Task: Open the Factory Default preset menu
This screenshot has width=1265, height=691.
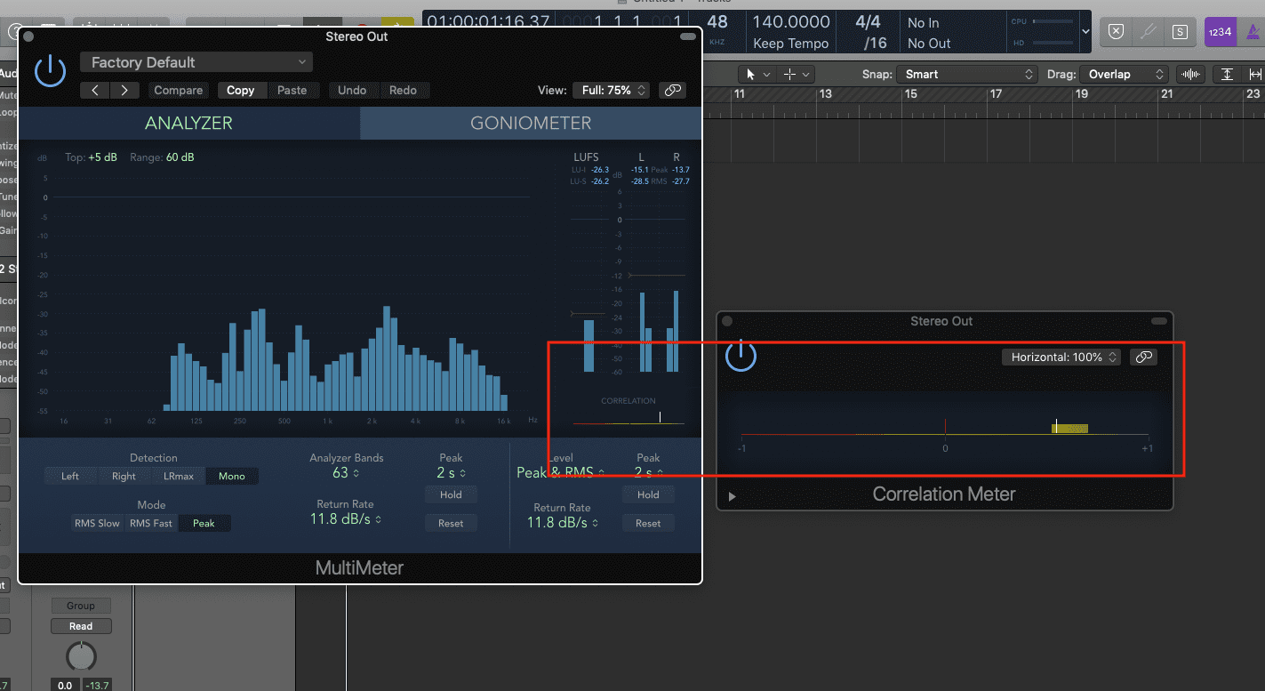Action: pos(196,62)
